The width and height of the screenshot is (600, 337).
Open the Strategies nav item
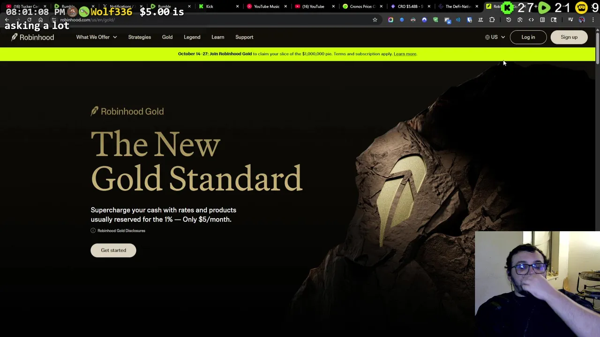coord(140,37)
